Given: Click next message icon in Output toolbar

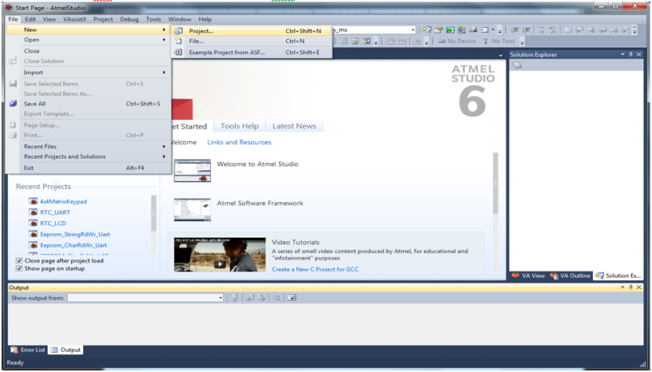Looking at the screenshot, I should (x=261, y=298).
